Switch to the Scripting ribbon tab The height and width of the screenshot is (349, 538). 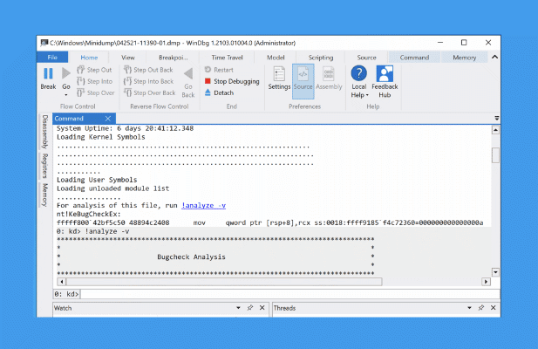pos(321,58)
